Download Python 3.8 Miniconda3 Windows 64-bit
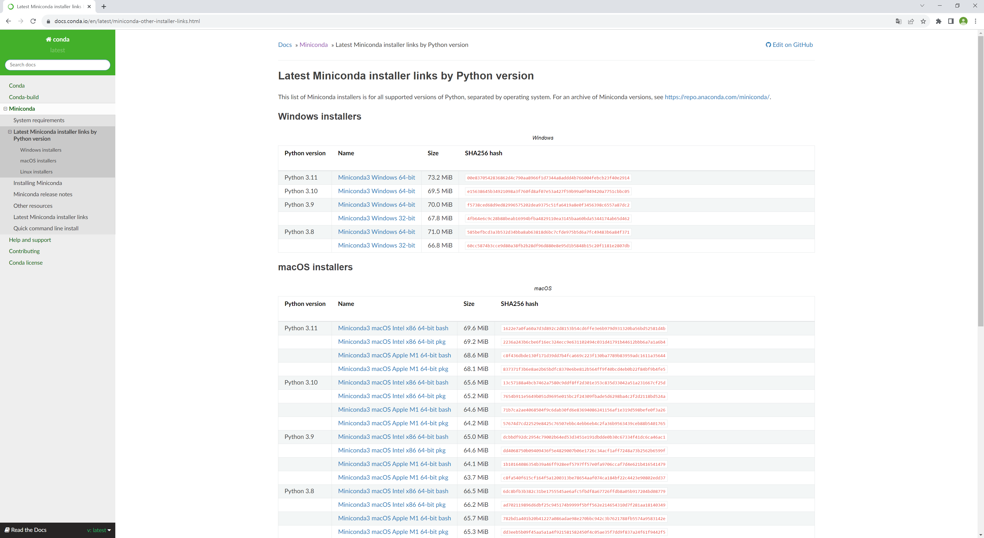This screenshot has width=984, height=538. 377,232
